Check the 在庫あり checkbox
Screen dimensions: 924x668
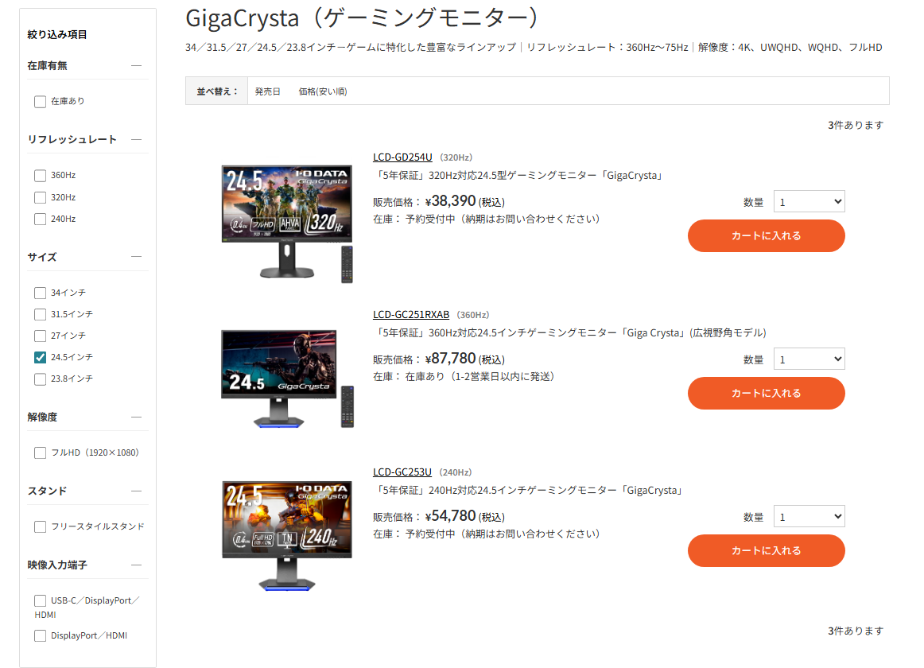(x=40, y=102)
